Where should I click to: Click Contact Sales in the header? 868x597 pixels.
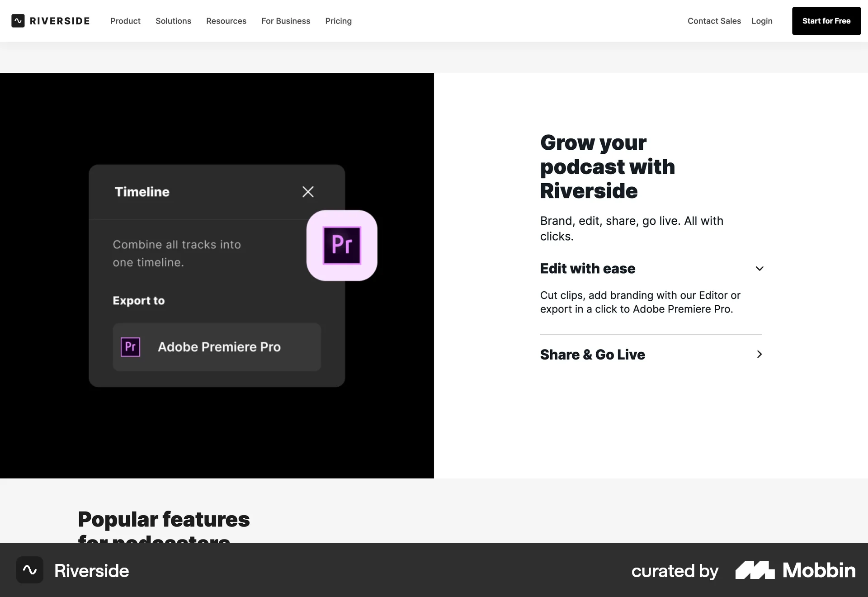click(714, 21)
